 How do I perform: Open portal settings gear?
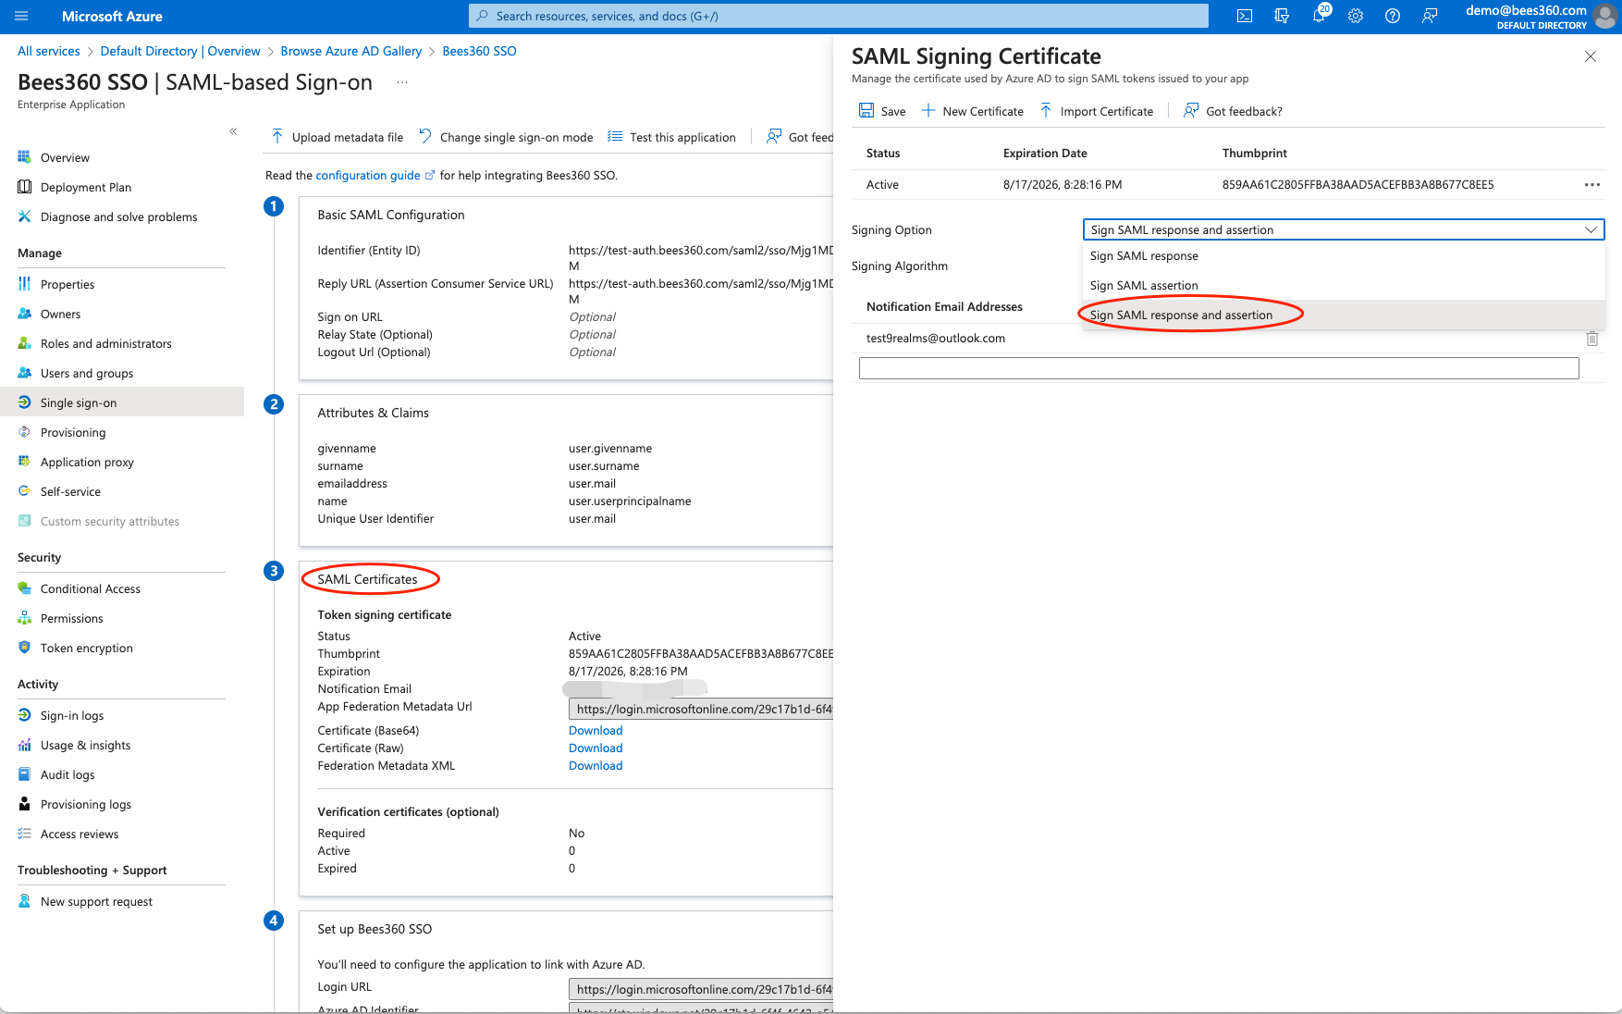1356,16
